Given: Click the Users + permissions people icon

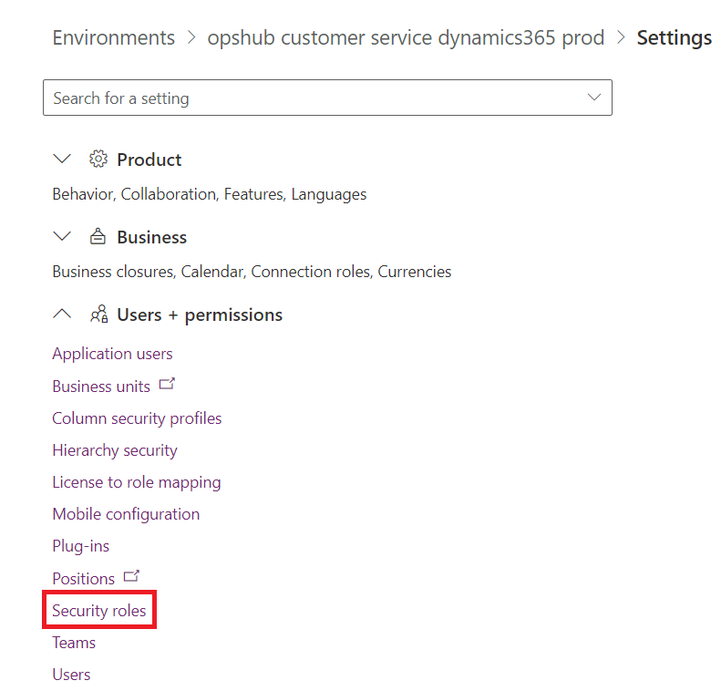Looking at the screenshot, I should (98, 315).
